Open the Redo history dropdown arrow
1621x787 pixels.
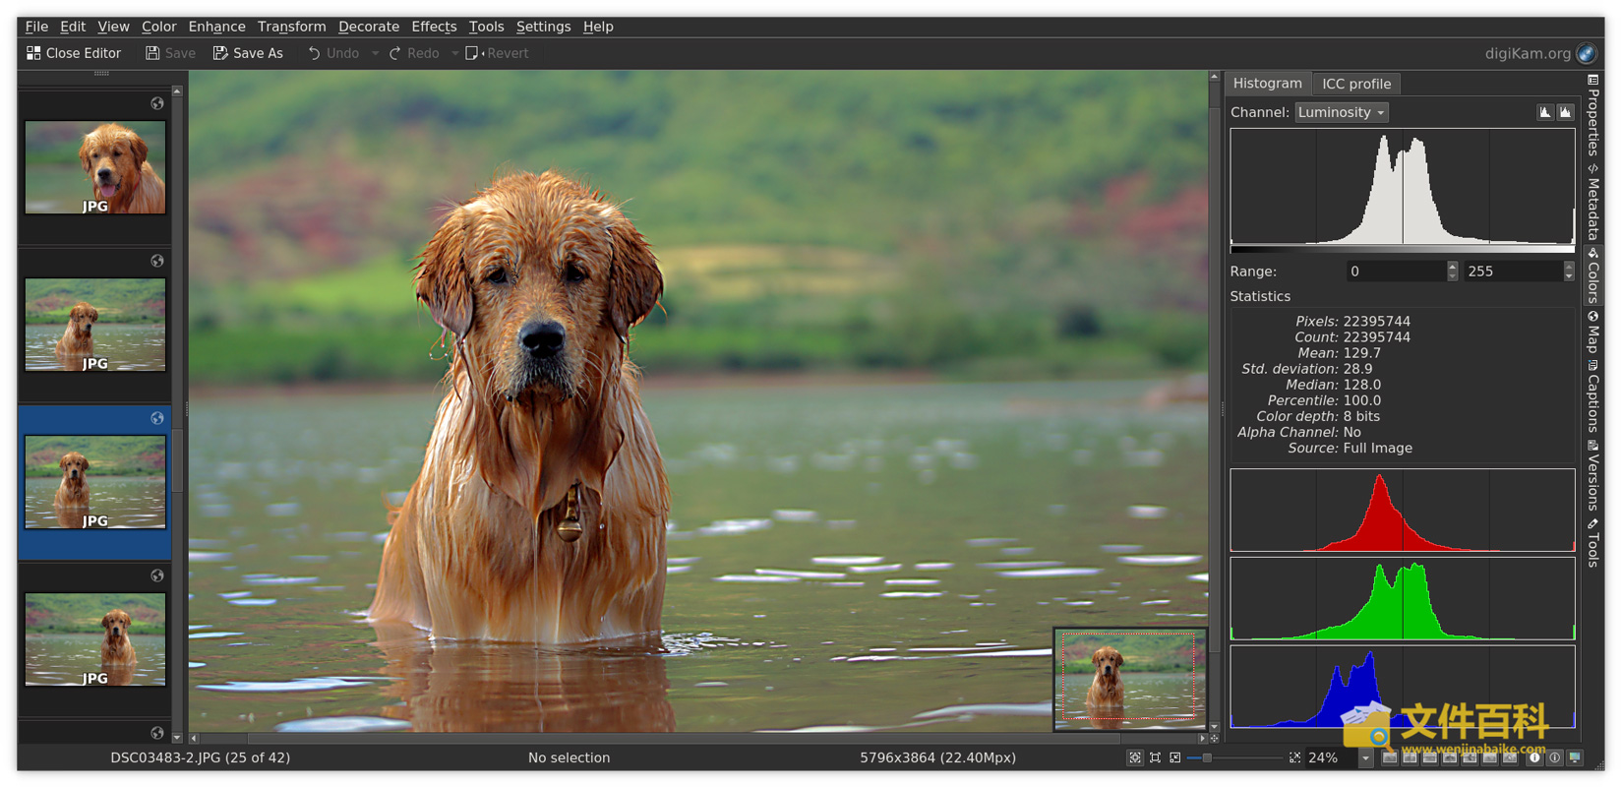pos(455,53)
